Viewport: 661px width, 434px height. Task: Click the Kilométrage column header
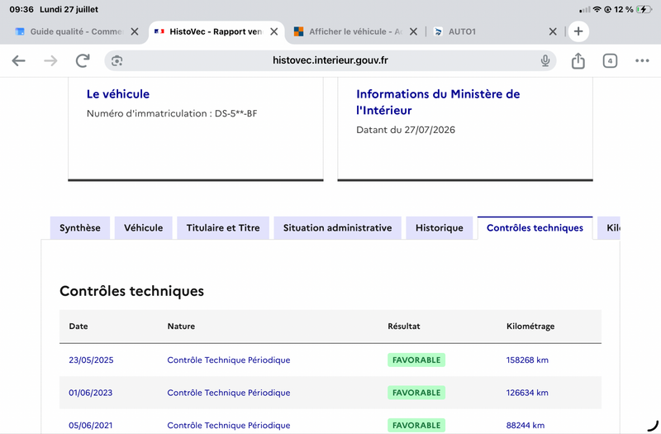point(530,326)
